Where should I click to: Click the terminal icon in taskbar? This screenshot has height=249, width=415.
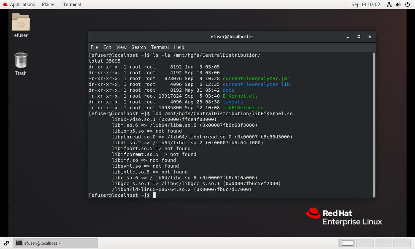coord(19,243)
